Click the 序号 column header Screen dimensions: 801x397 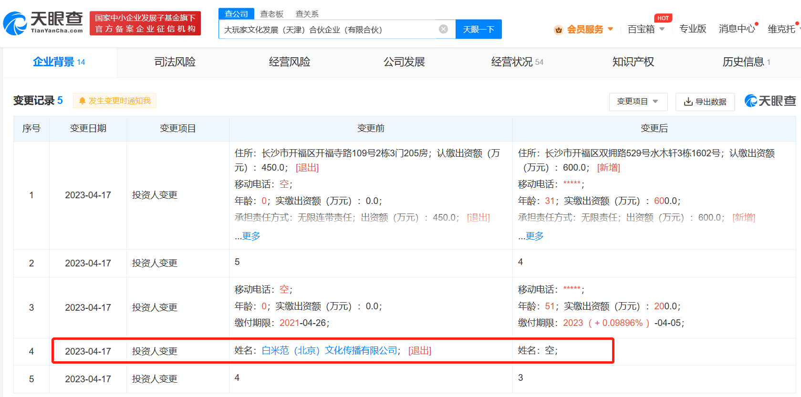[x=31, y=129]
